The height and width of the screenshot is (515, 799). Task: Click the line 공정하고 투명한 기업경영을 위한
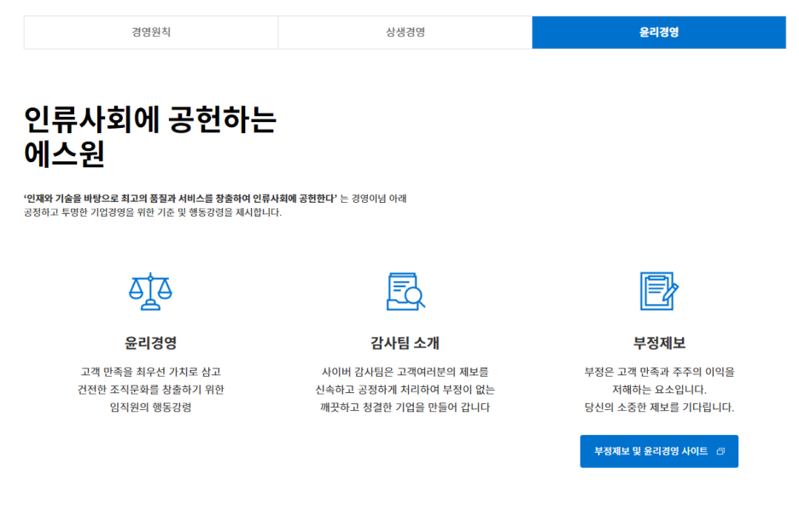[153, 212]
